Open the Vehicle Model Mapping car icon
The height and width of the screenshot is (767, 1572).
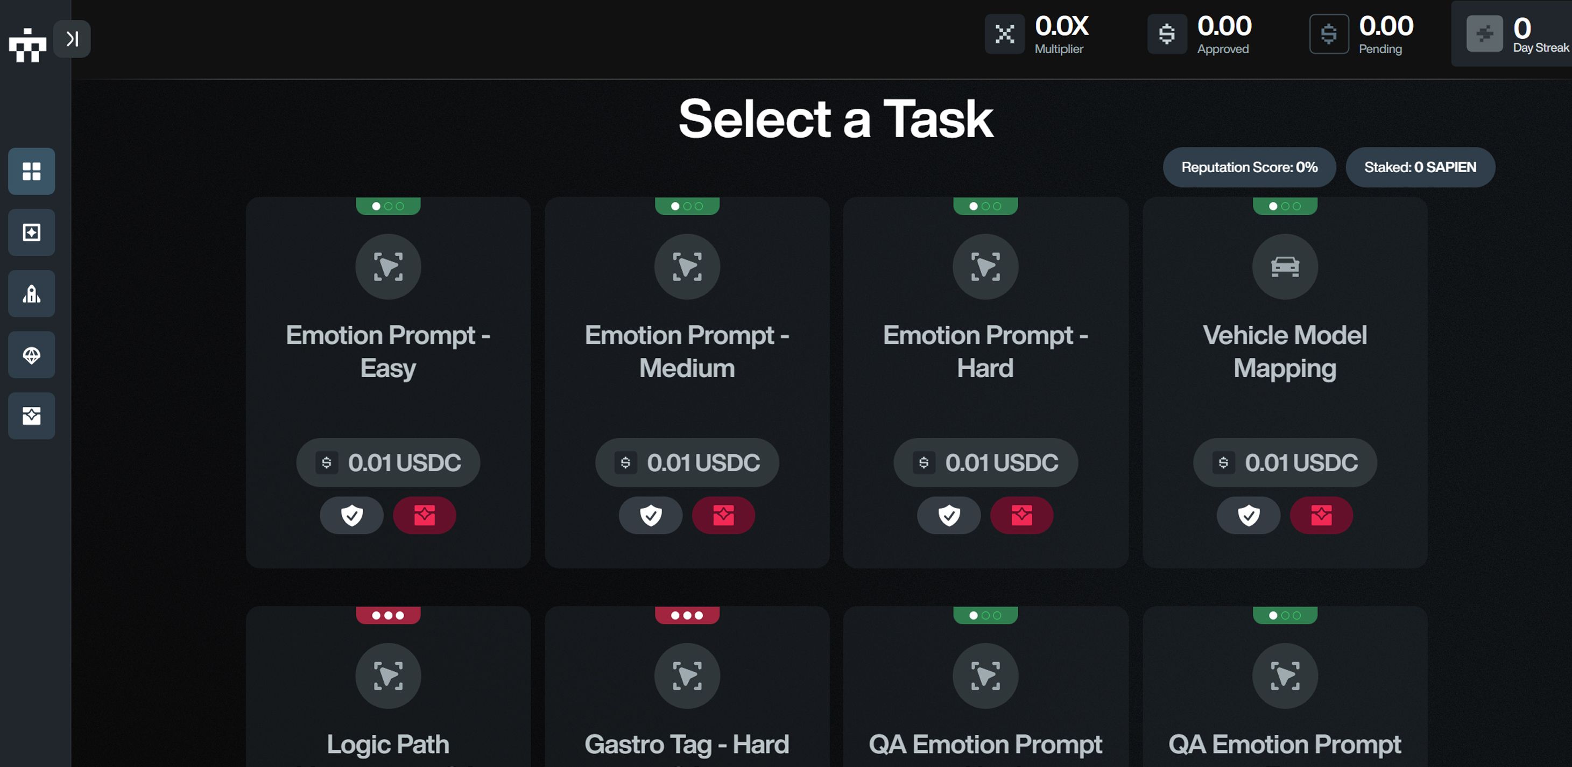pos(1285,266)
